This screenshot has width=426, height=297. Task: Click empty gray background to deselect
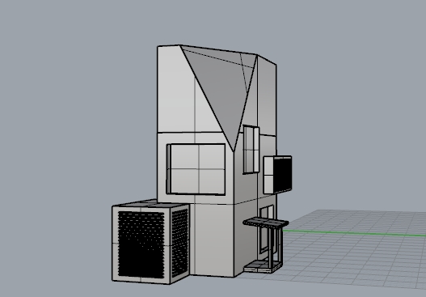coord(68,108)
